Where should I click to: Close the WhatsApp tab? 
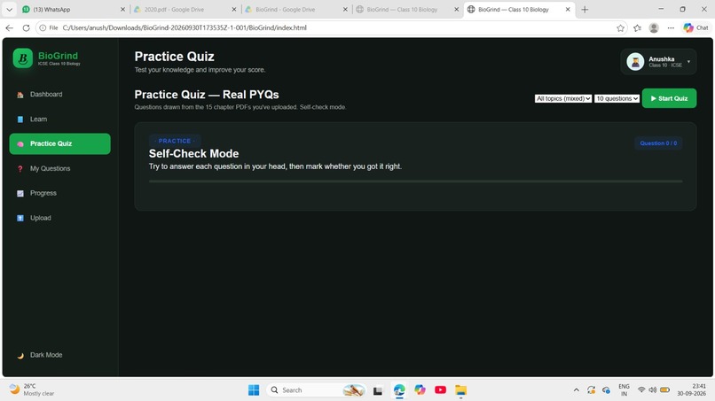tap(122, 9)
